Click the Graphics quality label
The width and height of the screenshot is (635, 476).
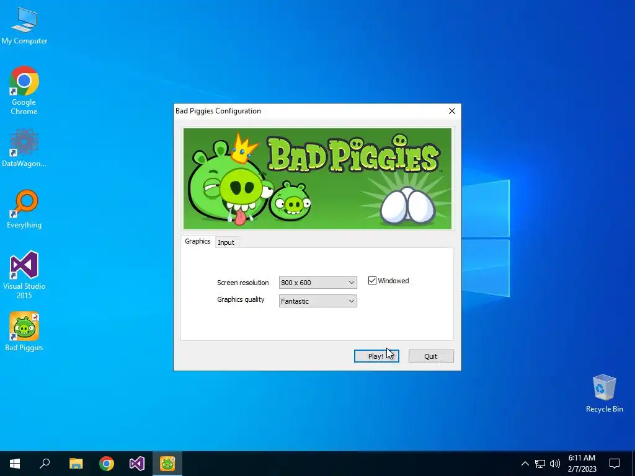coord(241,299)
